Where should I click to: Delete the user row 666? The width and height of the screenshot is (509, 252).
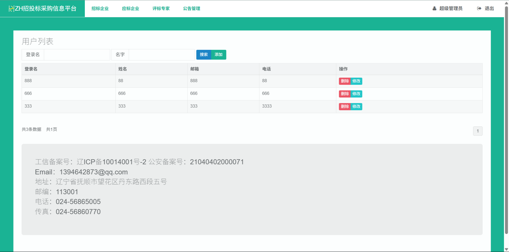coord(345,94)
